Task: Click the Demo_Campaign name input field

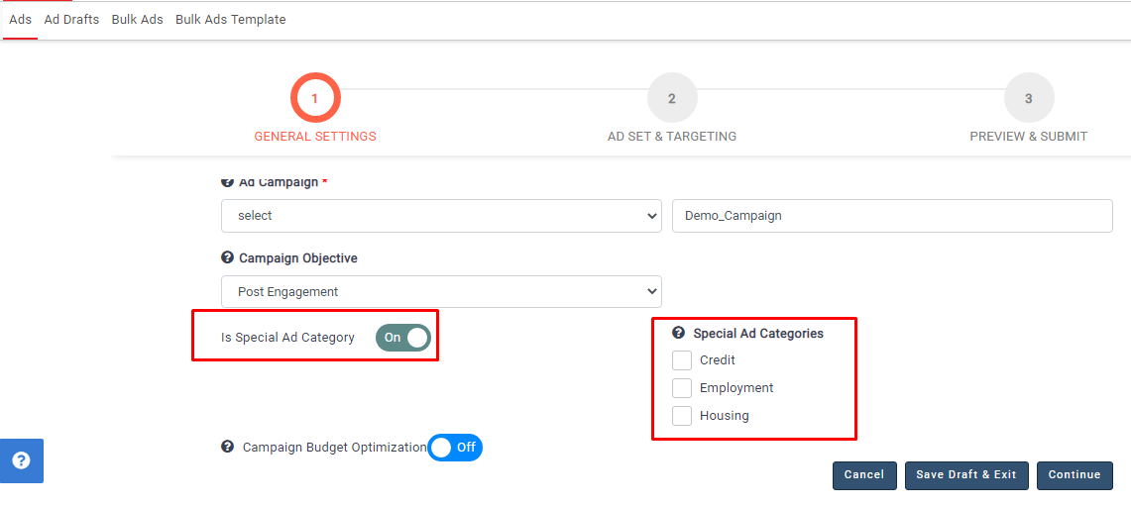Action: (892, 216)
